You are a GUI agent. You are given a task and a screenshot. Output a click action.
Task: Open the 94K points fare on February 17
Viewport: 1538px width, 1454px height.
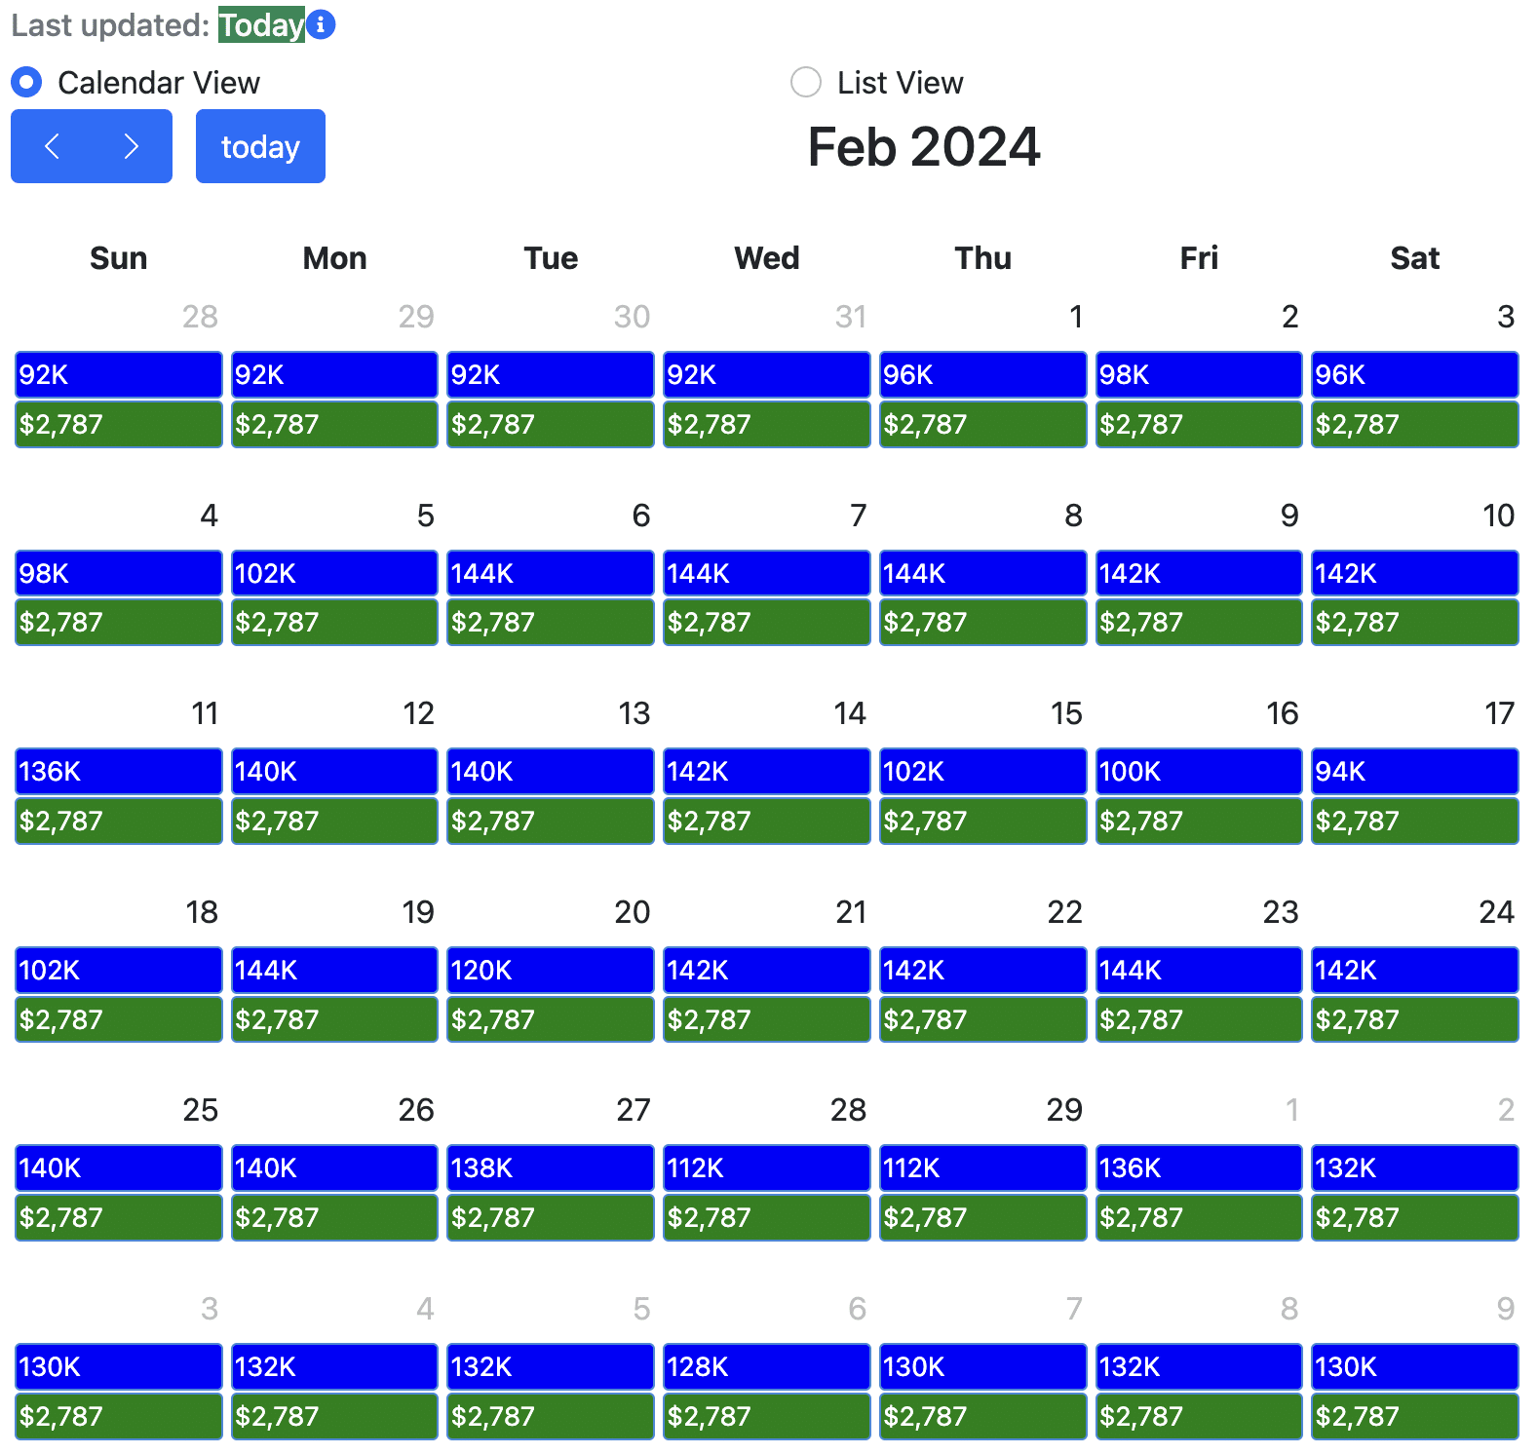(1414, 771)
